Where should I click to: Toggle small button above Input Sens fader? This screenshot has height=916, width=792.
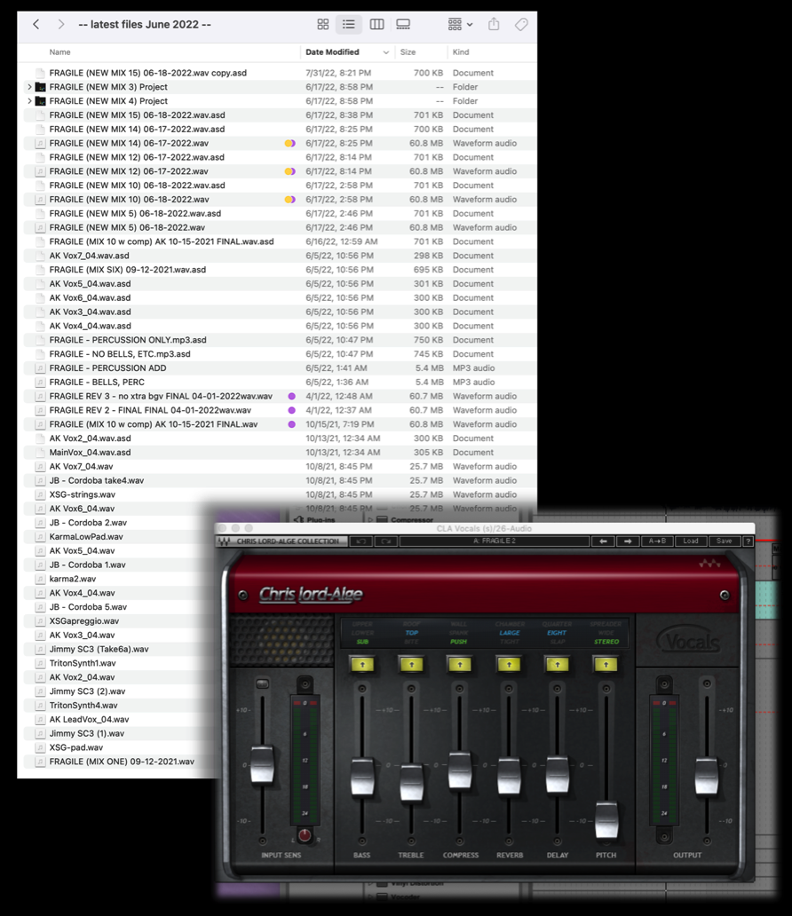[x=263, y=683]
